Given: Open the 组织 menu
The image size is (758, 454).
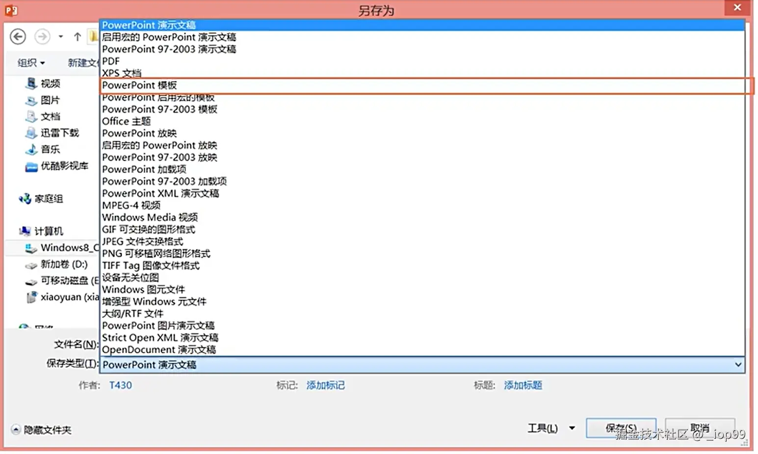Looking at the screenshot, I should [x=31, y=63].
